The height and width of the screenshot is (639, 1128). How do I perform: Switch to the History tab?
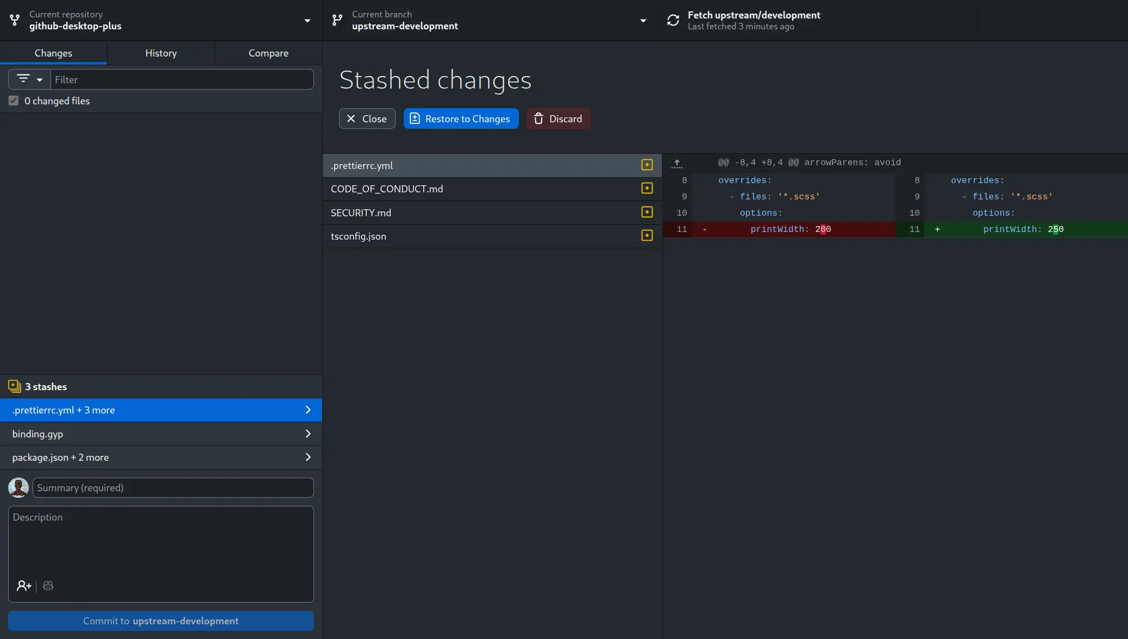click(161, 53)
